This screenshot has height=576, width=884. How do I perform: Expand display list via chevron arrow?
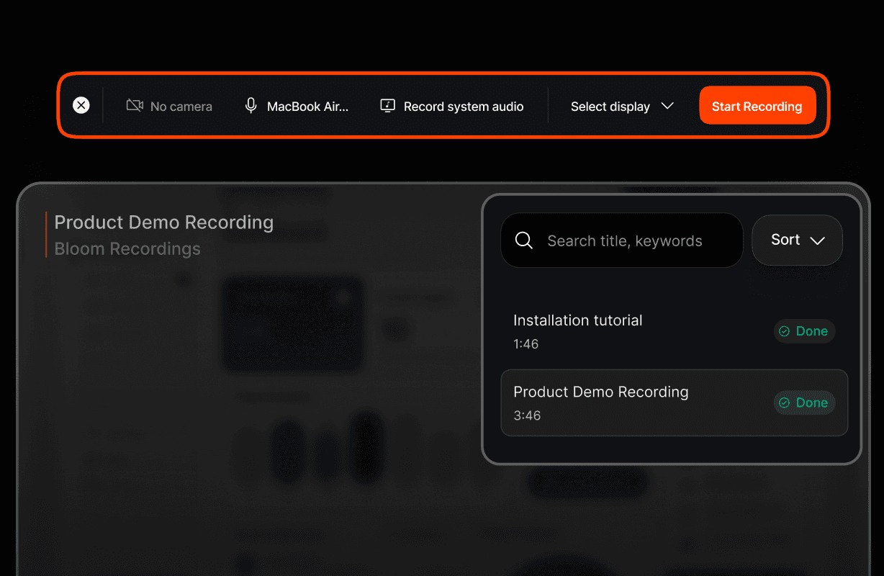[x=667, y=106]
